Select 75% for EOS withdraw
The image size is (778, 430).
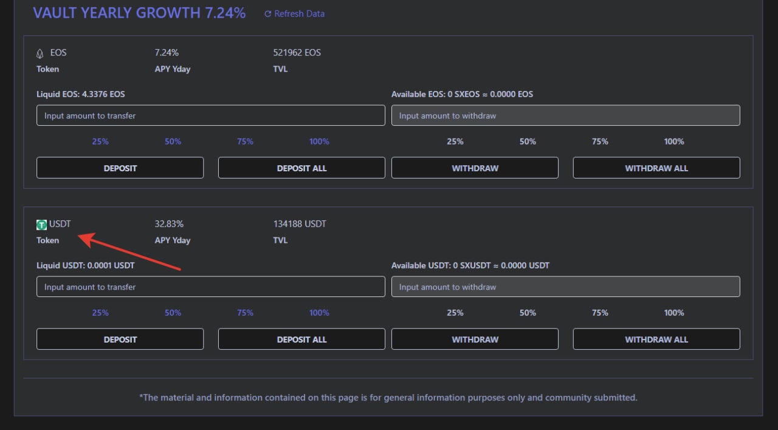(600, 142)
